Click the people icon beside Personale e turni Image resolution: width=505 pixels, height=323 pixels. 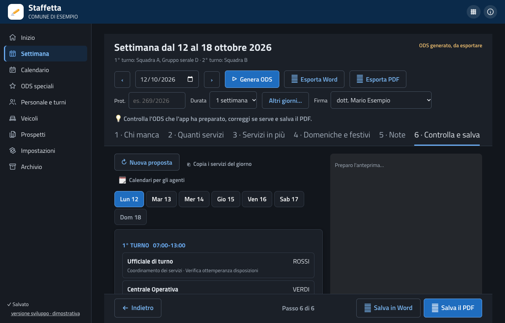(x=13, y=102)
